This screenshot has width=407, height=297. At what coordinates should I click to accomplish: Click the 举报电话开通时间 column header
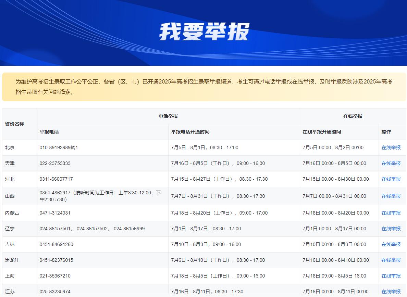point(190,132)
